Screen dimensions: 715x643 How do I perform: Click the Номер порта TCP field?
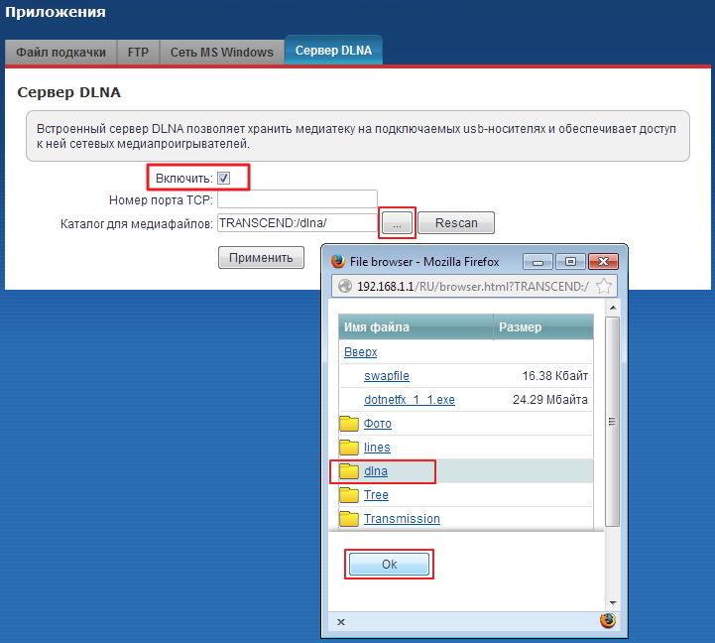coord(297,200)
